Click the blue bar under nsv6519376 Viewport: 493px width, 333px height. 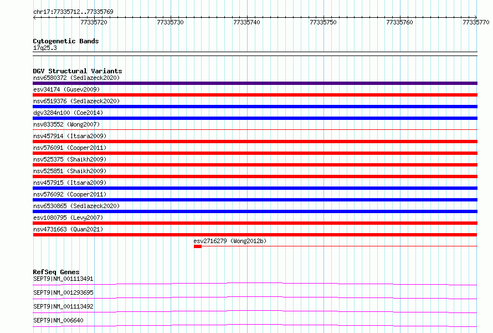click(255, 107)
